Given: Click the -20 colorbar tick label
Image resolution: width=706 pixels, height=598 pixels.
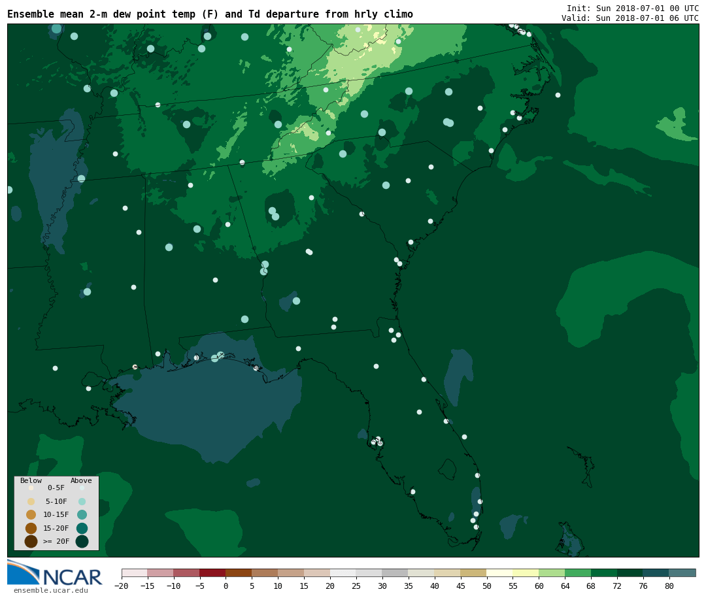Looking at the screenshot, I should point(121,586).
